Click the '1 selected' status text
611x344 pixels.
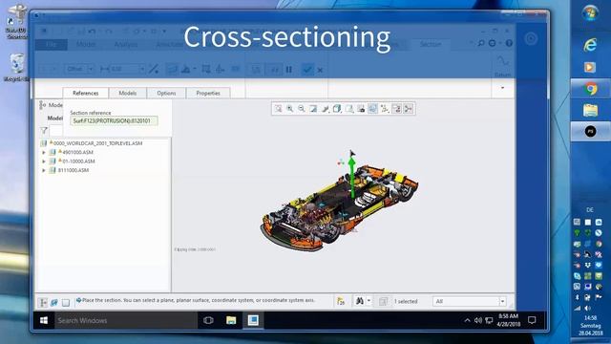click(406, 302)
